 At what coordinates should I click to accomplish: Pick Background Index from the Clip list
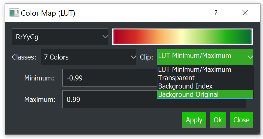185,86
